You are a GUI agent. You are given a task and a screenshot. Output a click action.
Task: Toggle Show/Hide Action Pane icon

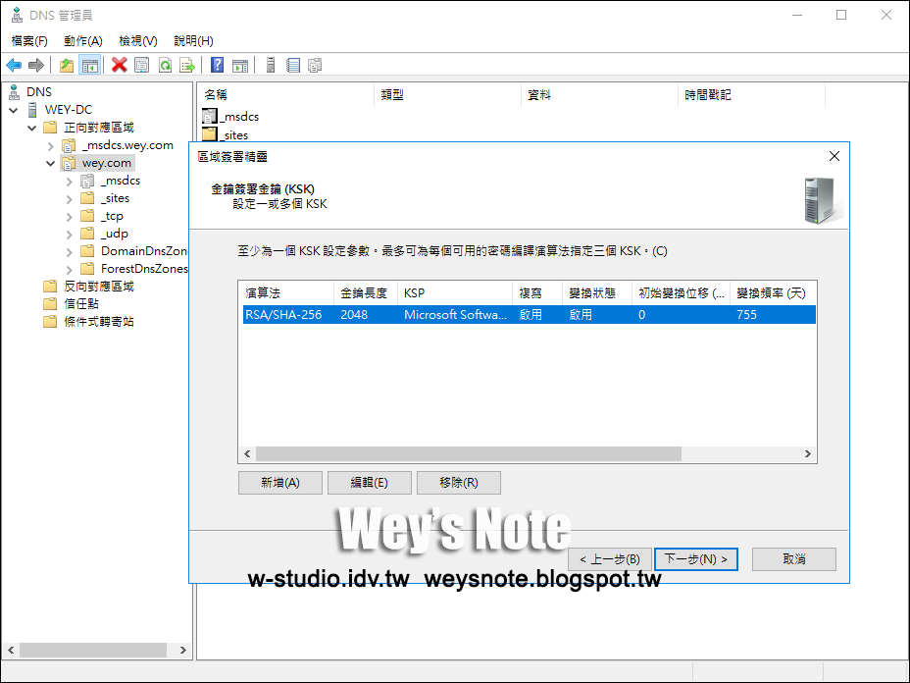[x=239, y=65]
